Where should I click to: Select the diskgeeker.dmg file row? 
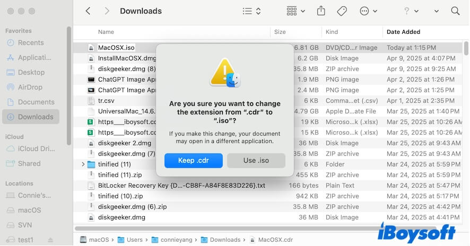[121, 217]
